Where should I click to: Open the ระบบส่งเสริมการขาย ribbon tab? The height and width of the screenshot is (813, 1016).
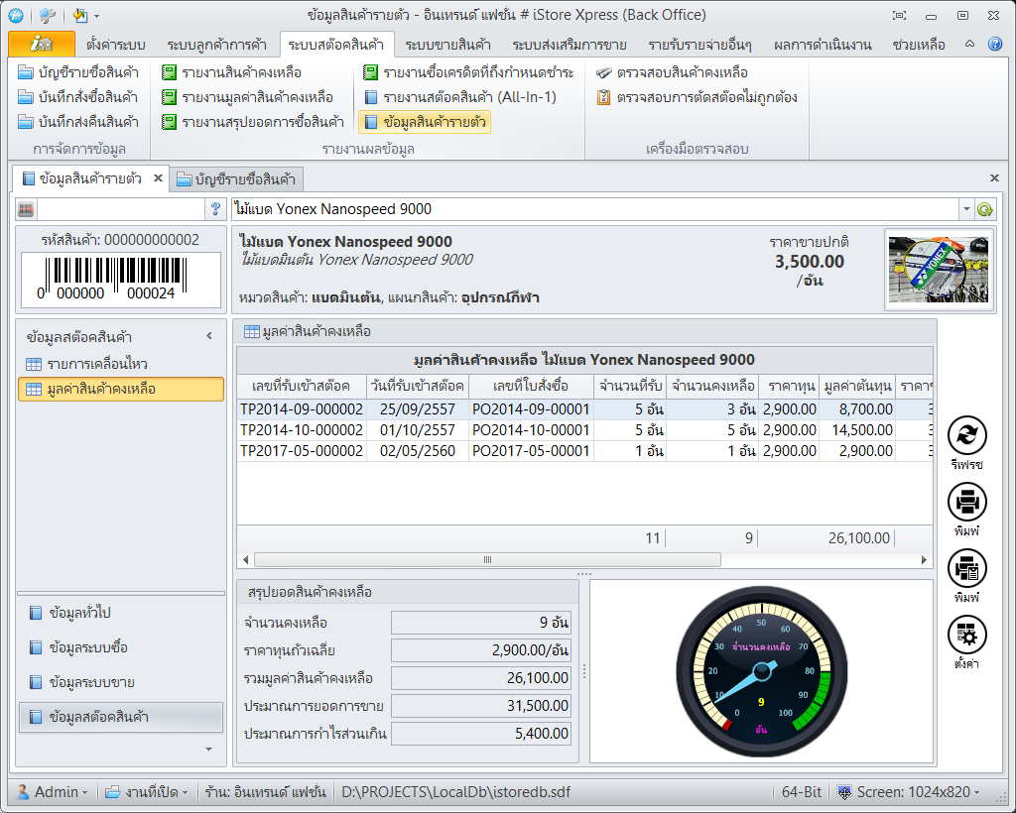pyautogui.click(x=569, y=45)
